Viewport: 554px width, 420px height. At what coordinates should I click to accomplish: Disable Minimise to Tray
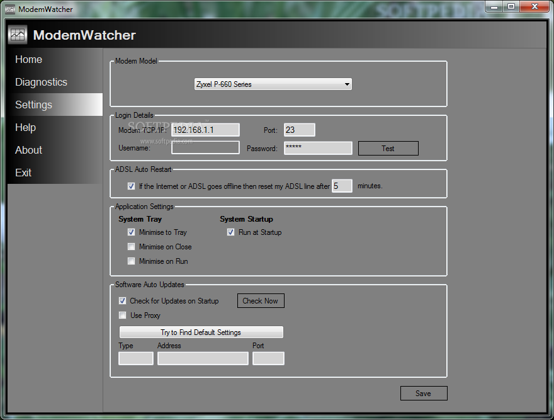coord(131,232)
